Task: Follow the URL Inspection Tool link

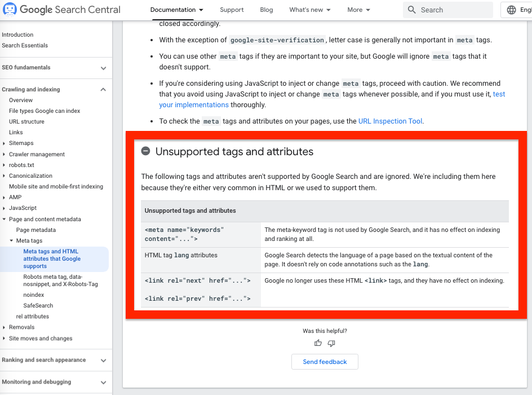Action: coord(390,121)
